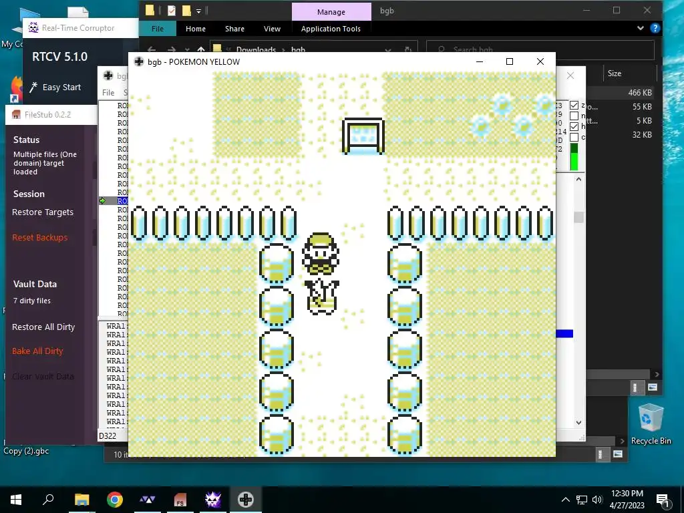Launch Google Chrome from the taskbar
This screenshot has width=684, height=513.
coord(115,500)
